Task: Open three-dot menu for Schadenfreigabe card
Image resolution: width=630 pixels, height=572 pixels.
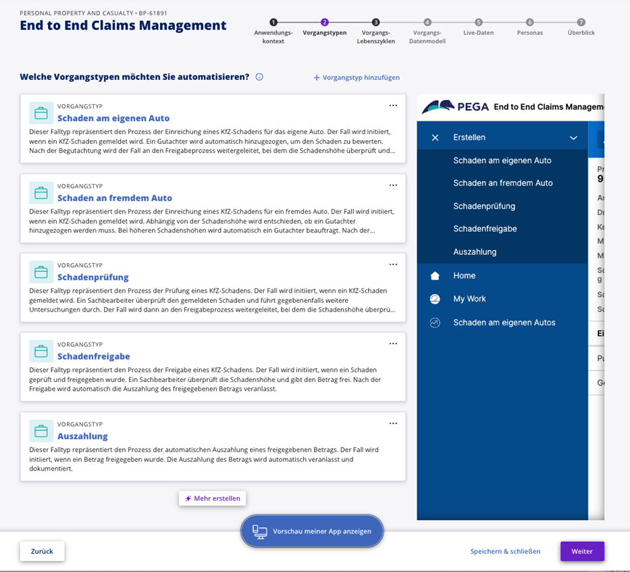Action: [x=393, y=343]
